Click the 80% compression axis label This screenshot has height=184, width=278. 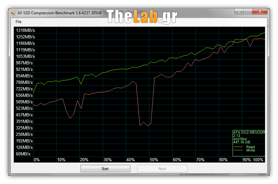coord(224,160)
